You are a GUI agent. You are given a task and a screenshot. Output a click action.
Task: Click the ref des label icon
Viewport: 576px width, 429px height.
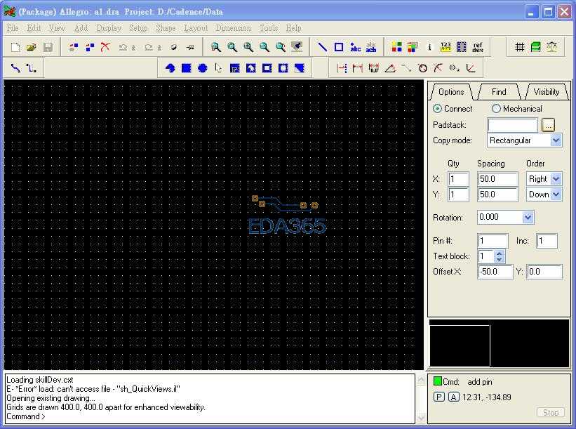click(x=478, y=47)
